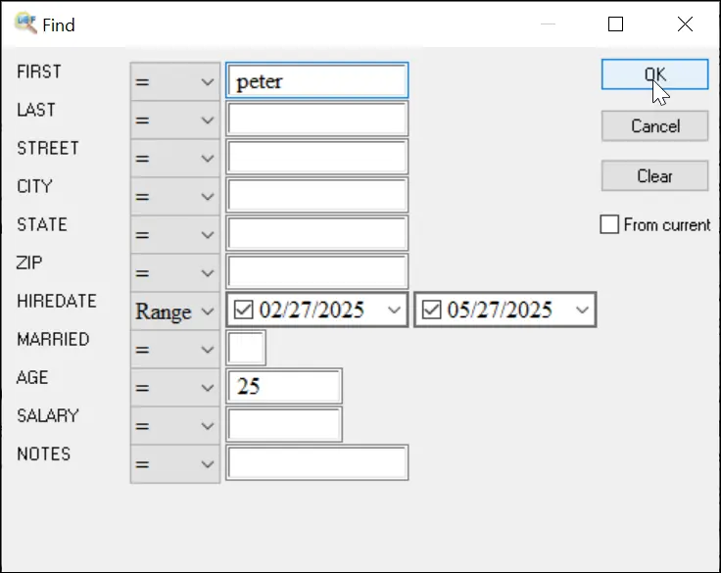Click the Find dialog magnifier icon
Image resolution: width=721 pixels, height=573 pixels.
click(25, 23)
